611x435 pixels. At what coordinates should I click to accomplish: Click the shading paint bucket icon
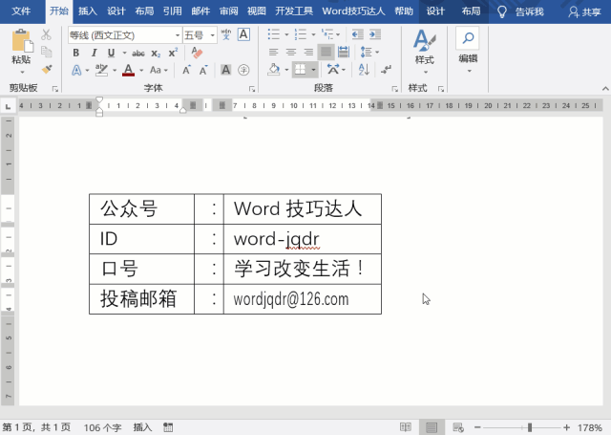click(x=274, y=70)
